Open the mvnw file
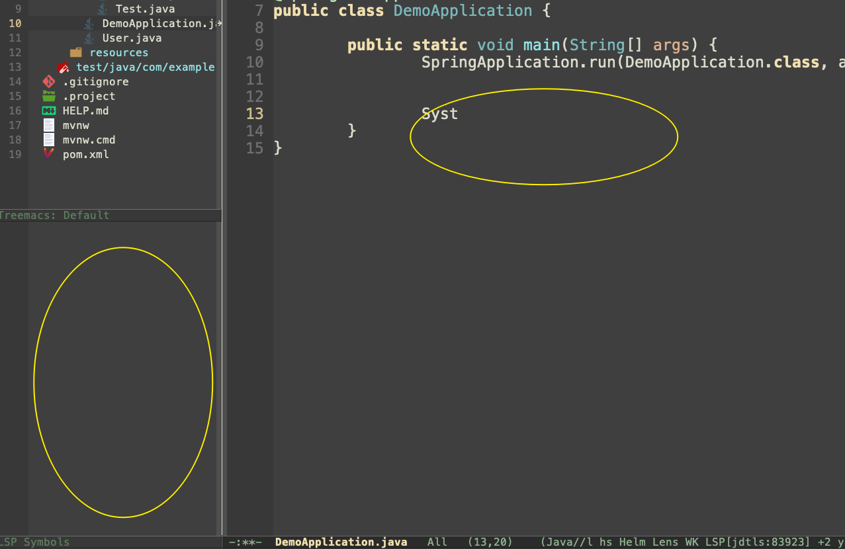Screen dimensions: 845x549 point(75,126)
